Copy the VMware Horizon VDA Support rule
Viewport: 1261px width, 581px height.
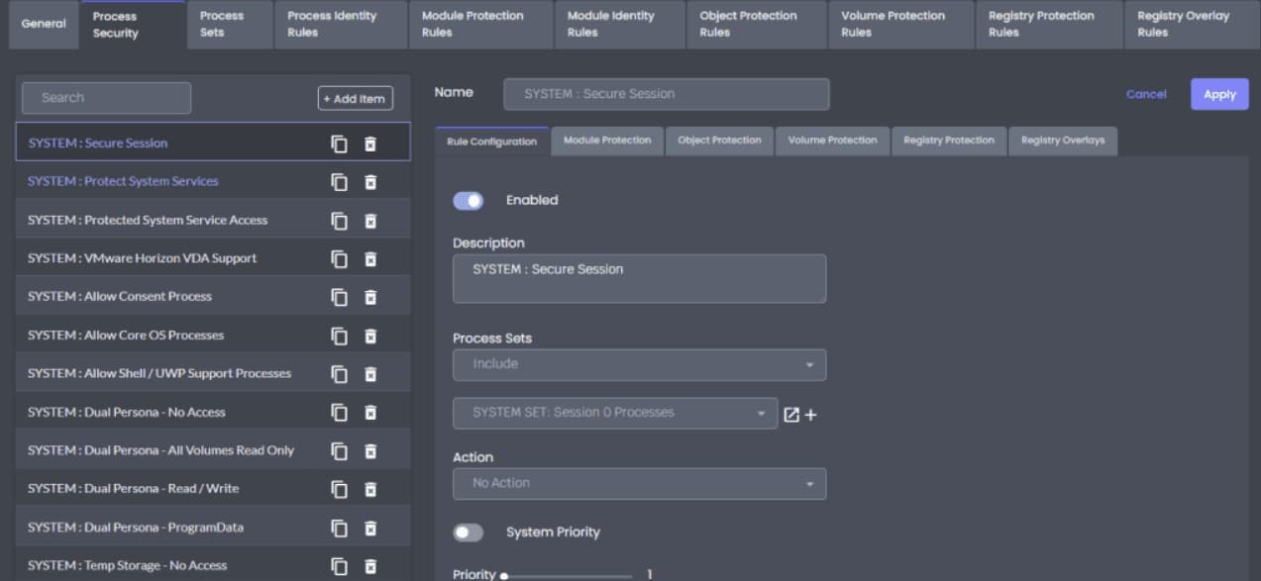point(340,259)
